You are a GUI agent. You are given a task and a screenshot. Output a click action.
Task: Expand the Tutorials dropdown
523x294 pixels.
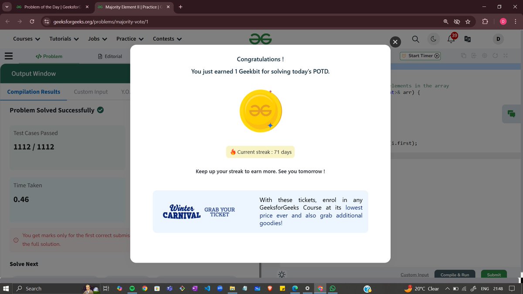pyautogui.click(x=64, y=39)
